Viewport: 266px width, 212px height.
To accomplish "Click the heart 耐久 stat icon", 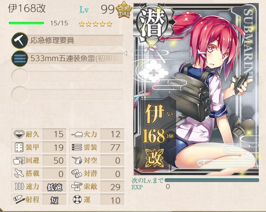I will tap(19, 134).
